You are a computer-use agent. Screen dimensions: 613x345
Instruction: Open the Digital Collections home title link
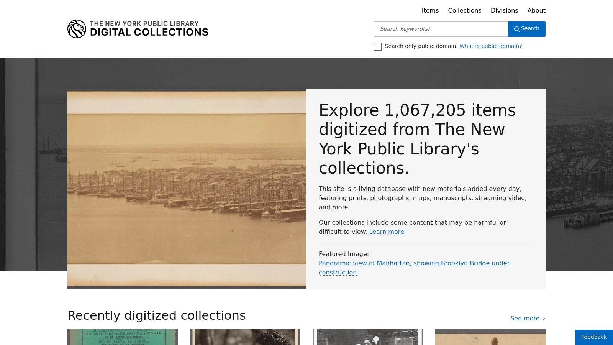click(149, 29)
